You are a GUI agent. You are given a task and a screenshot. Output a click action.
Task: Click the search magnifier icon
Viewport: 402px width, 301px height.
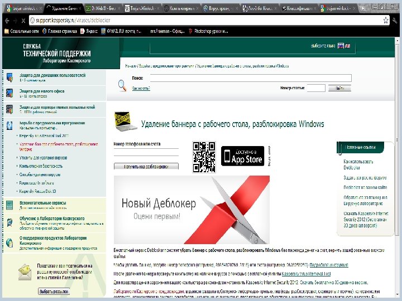[x=122, y=85]
